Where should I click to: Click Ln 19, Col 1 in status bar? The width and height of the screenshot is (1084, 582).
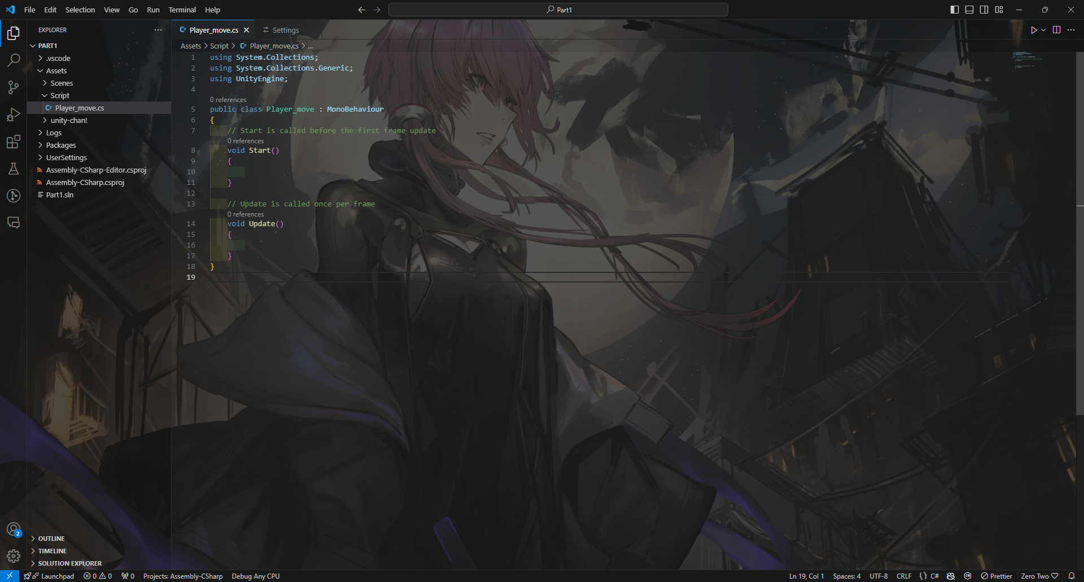coord(806,576)
